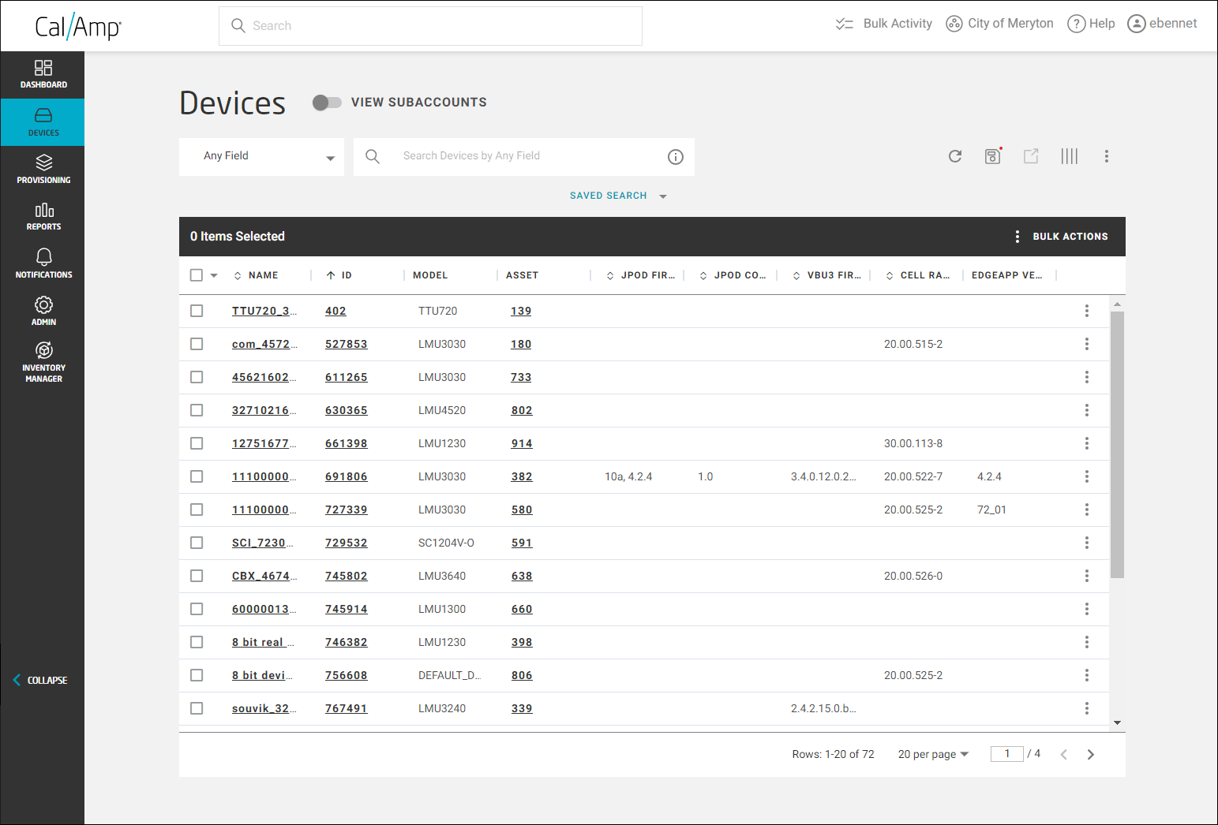Open the Help menu
The image size is (1218, 825).
point(1092,24)
